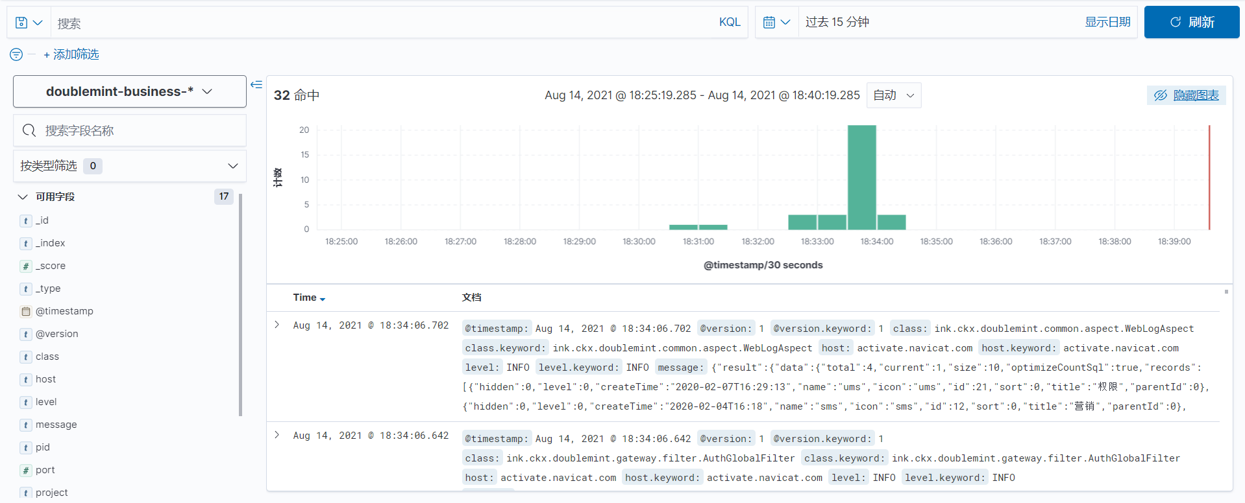Expand the 18:34:06.642 log row

click(277, 435)
